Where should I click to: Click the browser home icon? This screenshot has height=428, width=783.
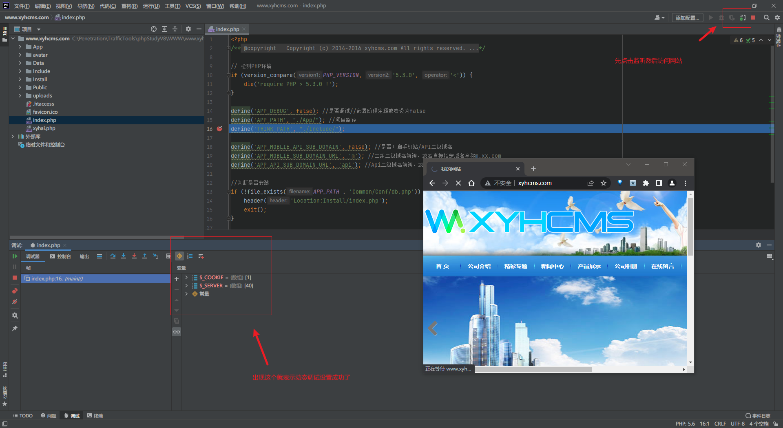pos(471,183)
